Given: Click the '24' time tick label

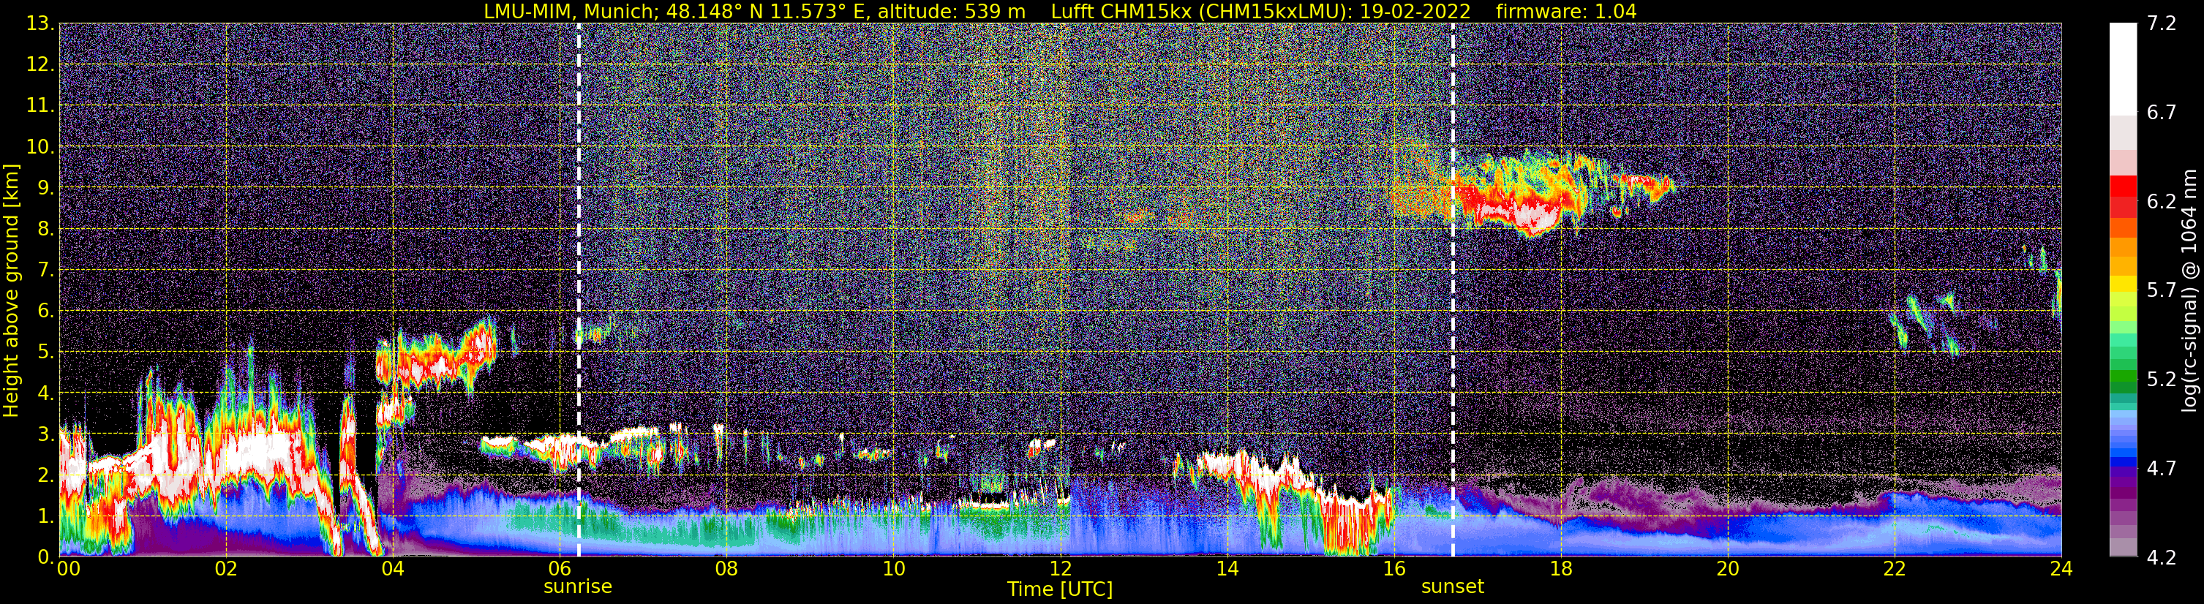Looking at the screenshot, I should pos(2061,569).
